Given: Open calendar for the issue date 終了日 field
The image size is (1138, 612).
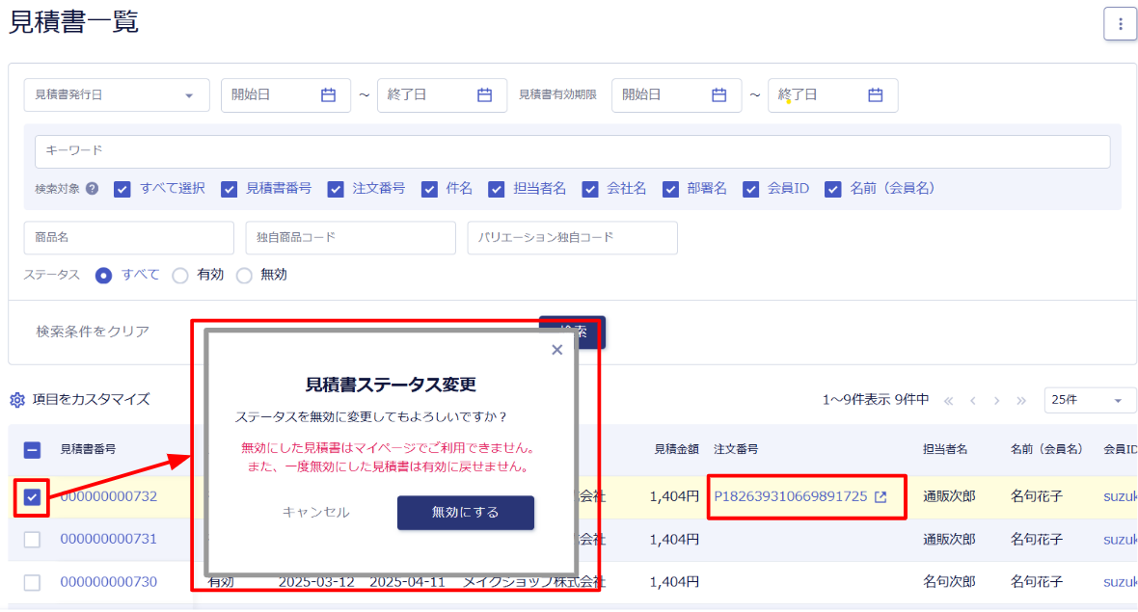Looking at the screenshot, I should (486, 94).
